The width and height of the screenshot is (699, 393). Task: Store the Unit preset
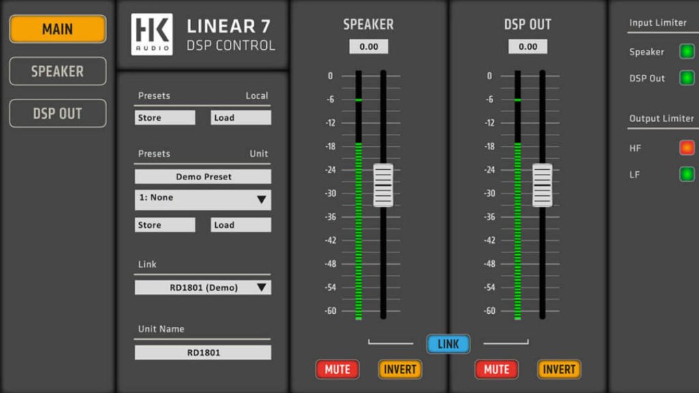(x=165, y=225)
